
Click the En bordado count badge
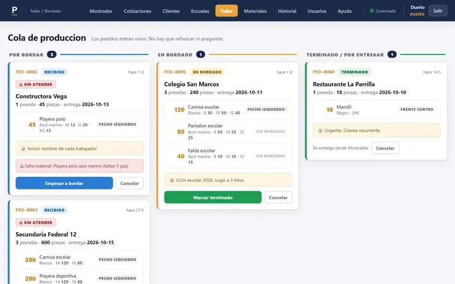pos(200,54)
